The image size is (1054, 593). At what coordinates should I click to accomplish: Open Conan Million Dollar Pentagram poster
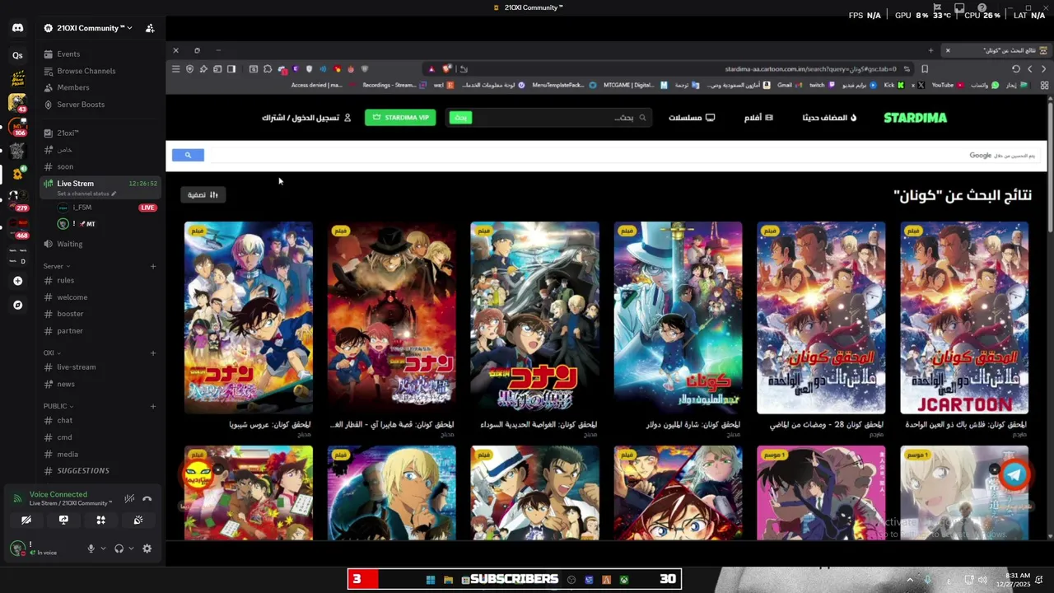coord(678,317)
